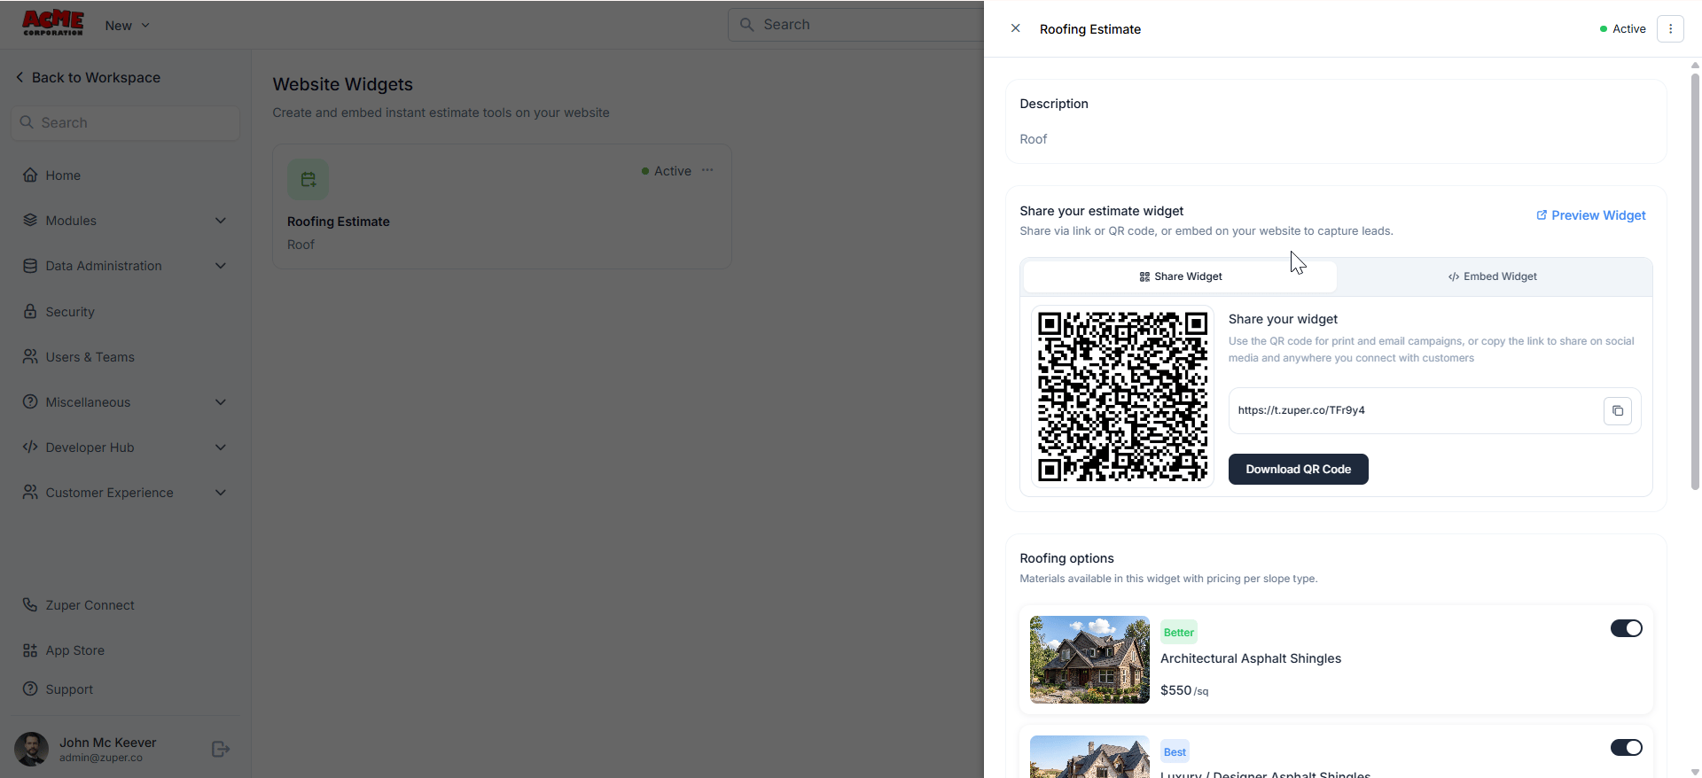Click the logout icon beside John Mc Keever
1702x778 pixels.
(x=221, y=750)
